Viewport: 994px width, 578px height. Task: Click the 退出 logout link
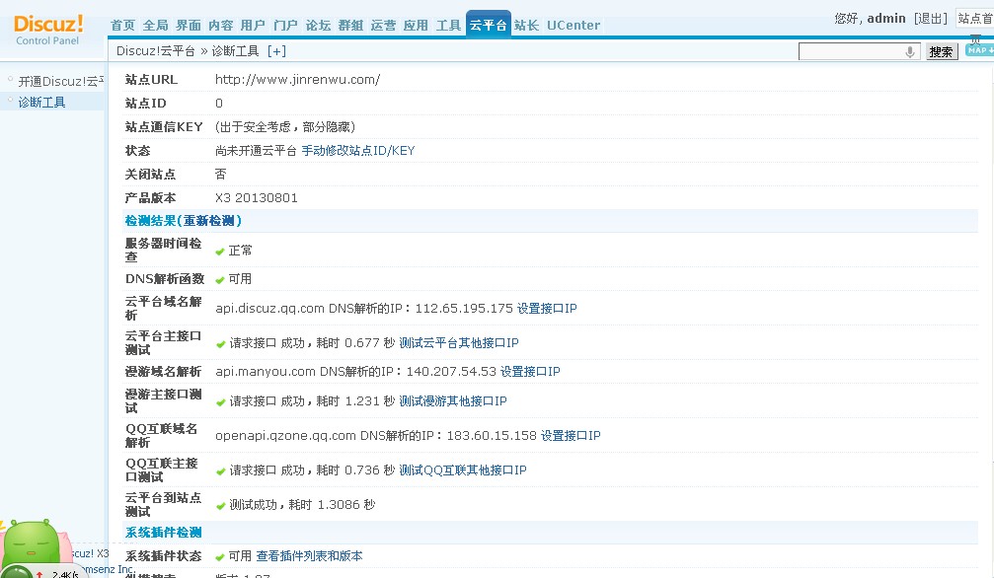(x=931, y=19)
